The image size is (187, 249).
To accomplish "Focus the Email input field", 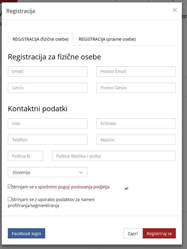I will coord(48,71).
